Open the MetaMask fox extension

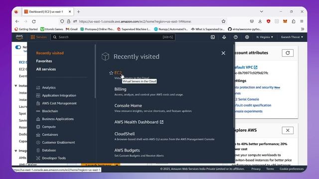pyautogui.click(x=285, y=21)
